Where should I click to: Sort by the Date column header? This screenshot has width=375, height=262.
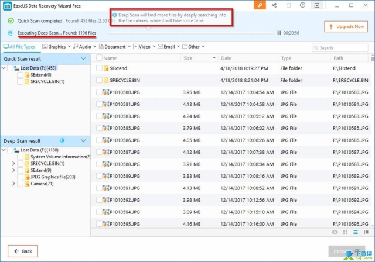(x=226, y=58)
